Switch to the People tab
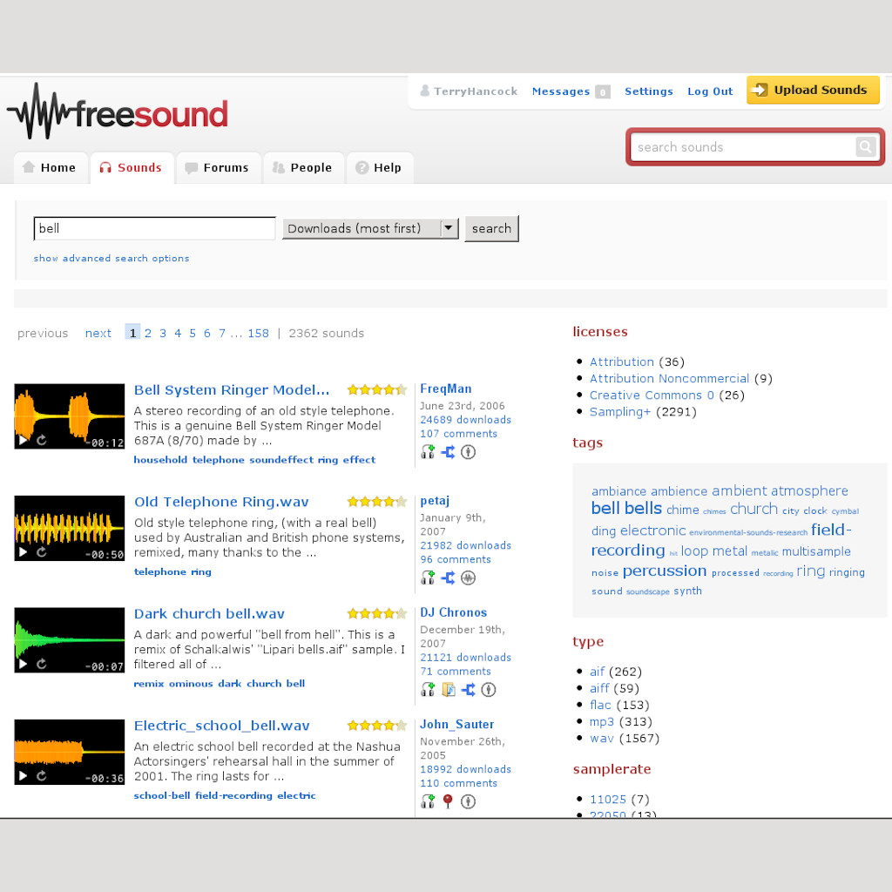The image size is (892, 892). 301,168
